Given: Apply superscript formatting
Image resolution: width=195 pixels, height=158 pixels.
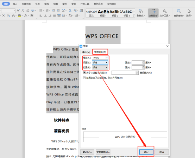Looking at the screenshot, I should pos(4,15).
